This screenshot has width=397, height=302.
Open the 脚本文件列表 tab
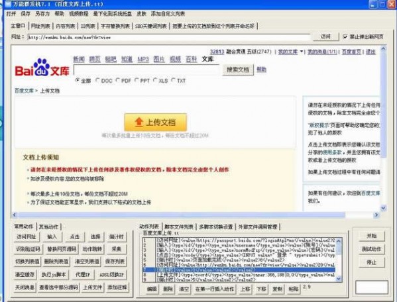179,226
